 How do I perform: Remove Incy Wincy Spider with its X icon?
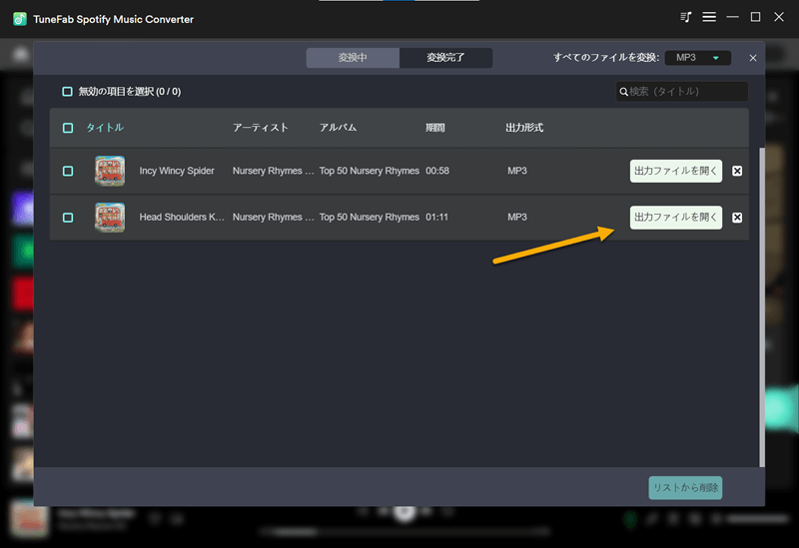(x=737, y=171)
